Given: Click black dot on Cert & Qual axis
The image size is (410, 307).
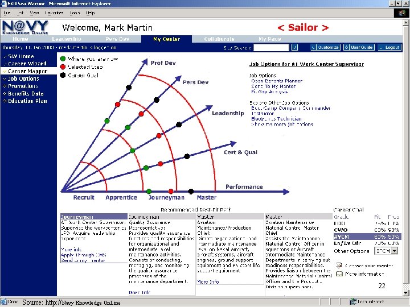Looking at the screenshot, I should (x=187, y=156).
